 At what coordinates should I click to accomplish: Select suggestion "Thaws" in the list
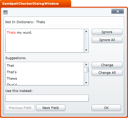coord(45,78)
